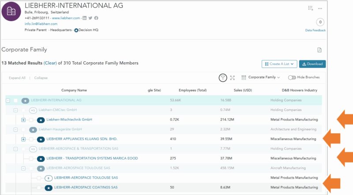Collapse the Liebherr-CMCtec GmbH node
The width and height of the screenshot is (353, 195).
pos(15,110)
